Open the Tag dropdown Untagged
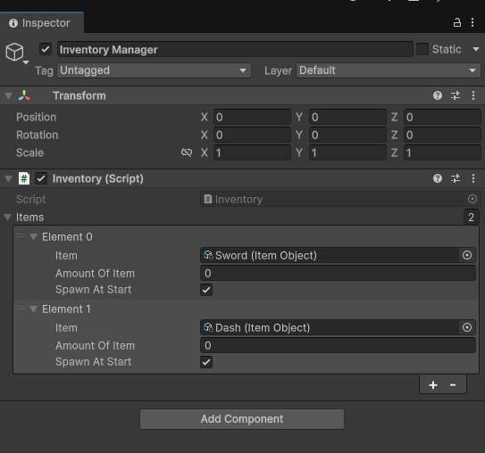The width and height of the screenshot is (485, 453). tap(154, 70)
